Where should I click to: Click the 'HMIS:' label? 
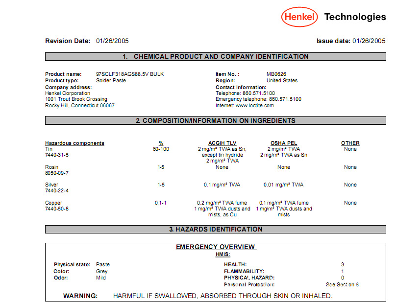coord(223,255)
